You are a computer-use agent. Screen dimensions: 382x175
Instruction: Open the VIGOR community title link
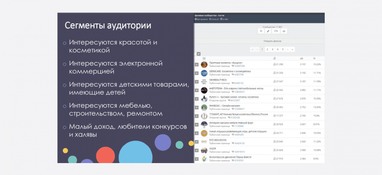212,149
